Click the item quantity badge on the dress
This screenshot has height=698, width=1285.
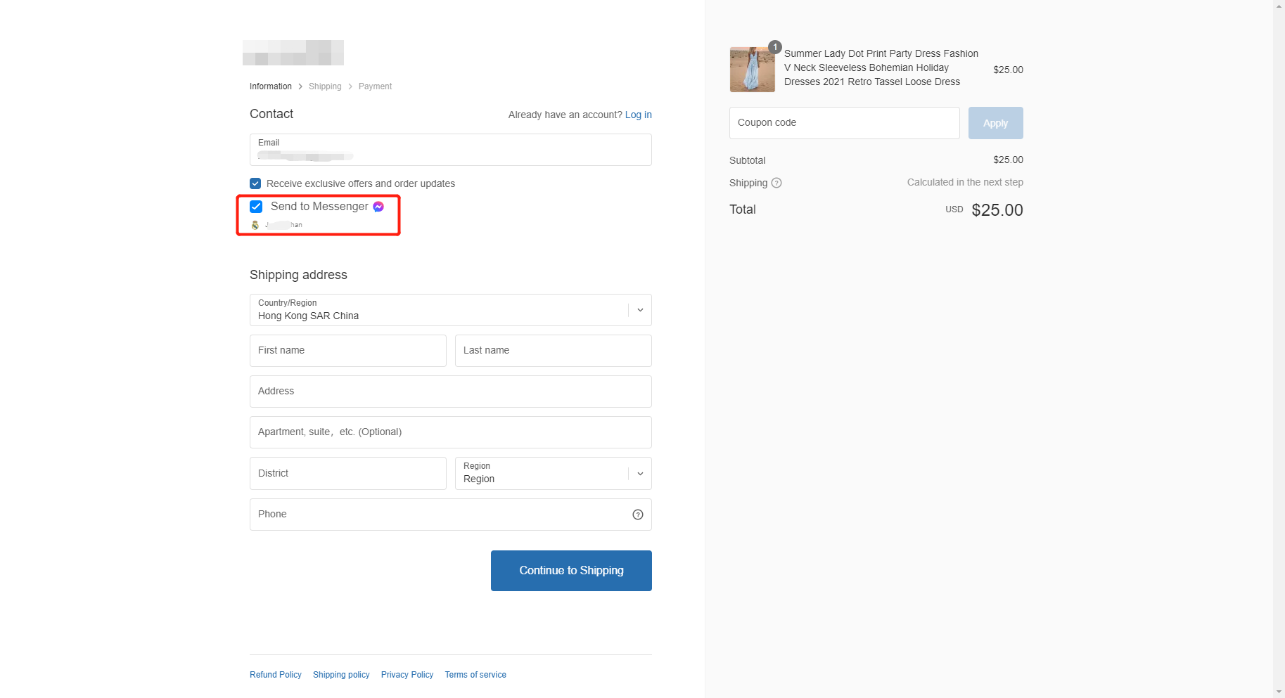point(775,47)
